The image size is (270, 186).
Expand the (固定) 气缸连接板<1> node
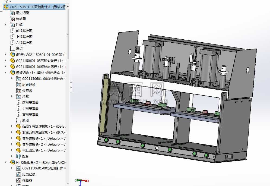[12, 126]
